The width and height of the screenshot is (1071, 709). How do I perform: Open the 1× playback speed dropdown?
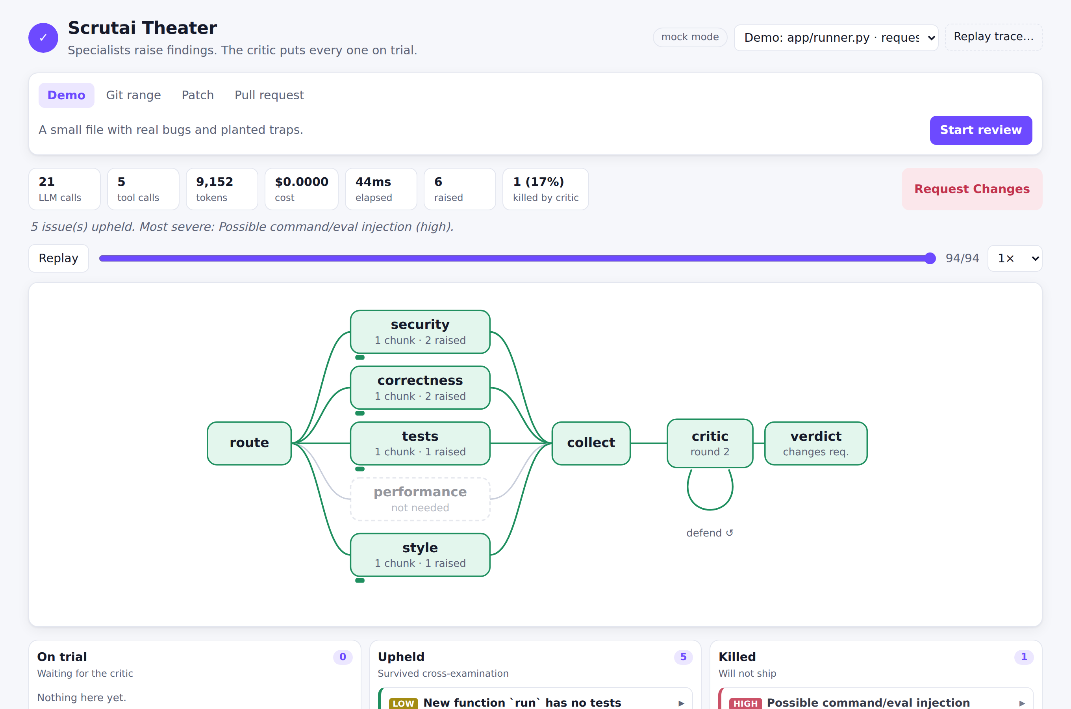1015,258
